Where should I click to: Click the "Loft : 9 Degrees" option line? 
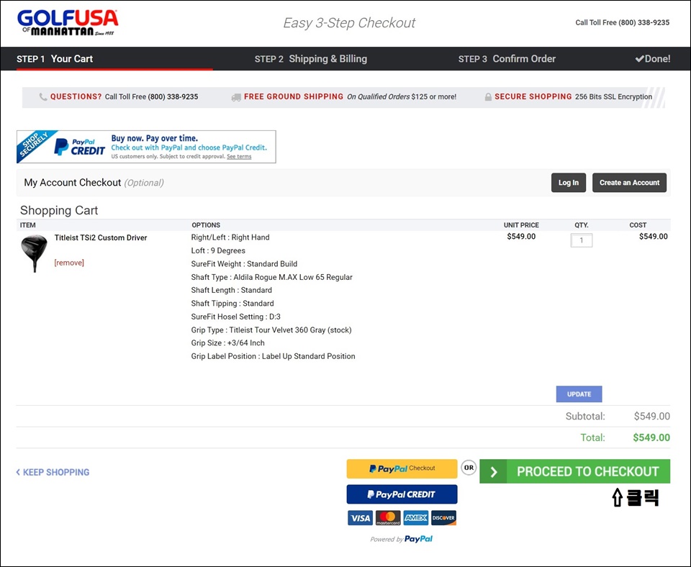pyautogui.click(x=218, y=250)
